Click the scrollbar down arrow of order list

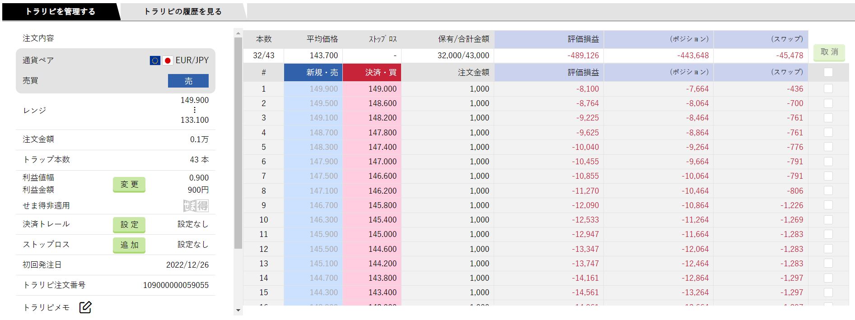(238, 311)
